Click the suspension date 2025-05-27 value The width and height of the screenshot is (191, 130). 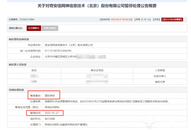point(52,113)
